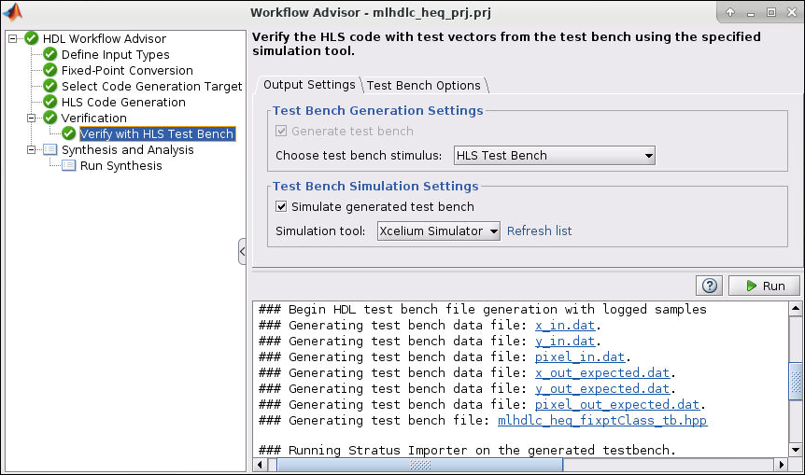Open the Simulation tool dropdown
Screen dimensions: 805x475
coord(439,231)
